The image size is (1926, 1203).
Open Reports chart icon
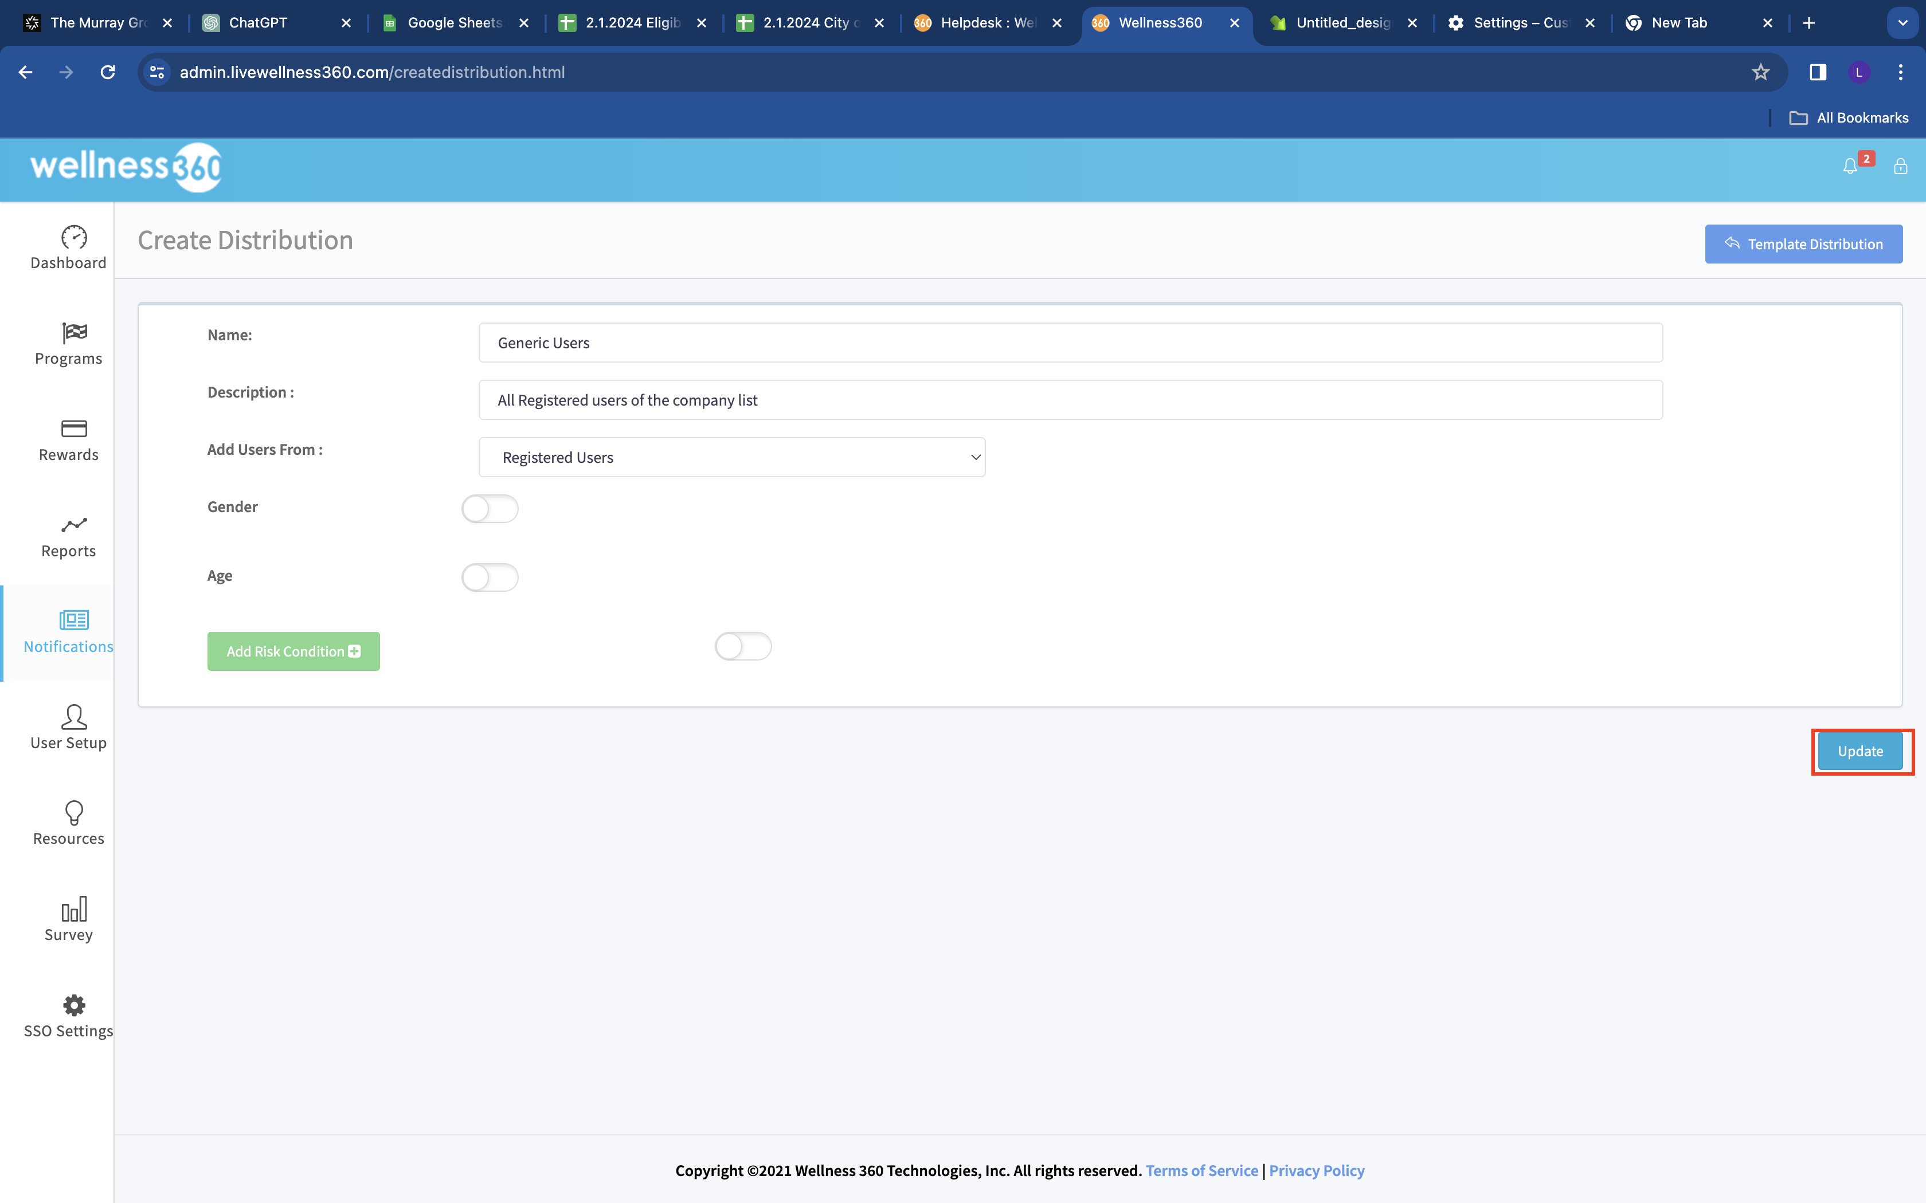pyautogui.click(x=73, y=525)
